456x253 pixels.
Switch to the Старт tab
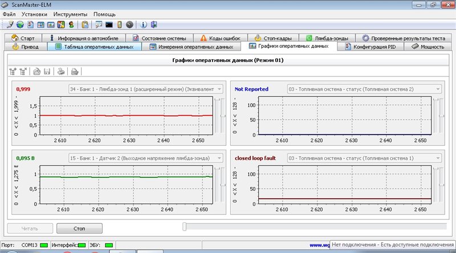(23, 38)
